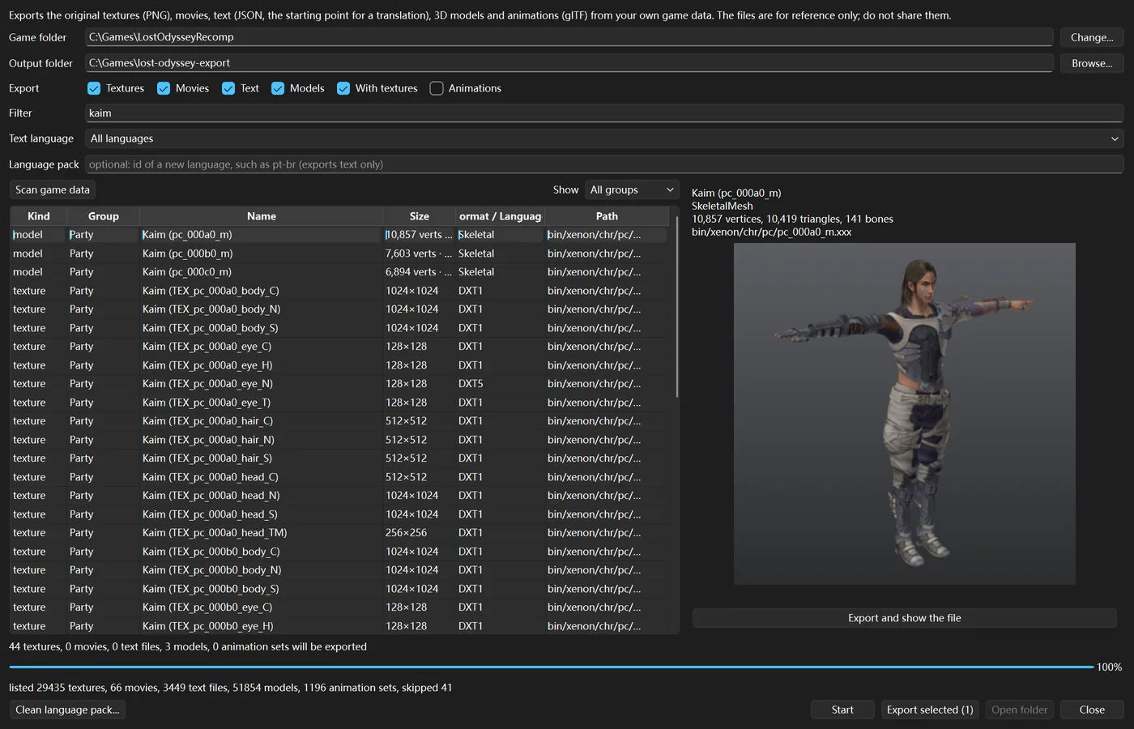Click the export progress bar

click(x=551, y=667)
